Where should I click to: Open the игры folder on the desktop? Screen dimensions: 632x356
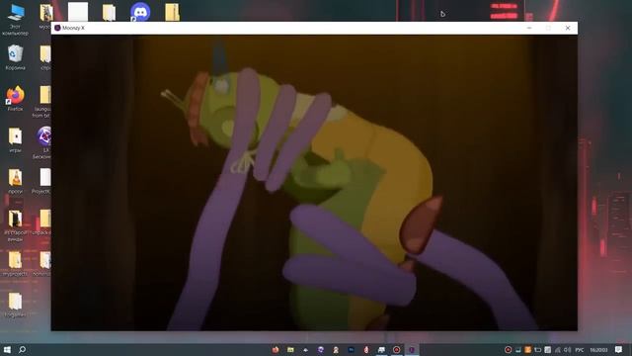pyautogui.click(x=16, y=139)
